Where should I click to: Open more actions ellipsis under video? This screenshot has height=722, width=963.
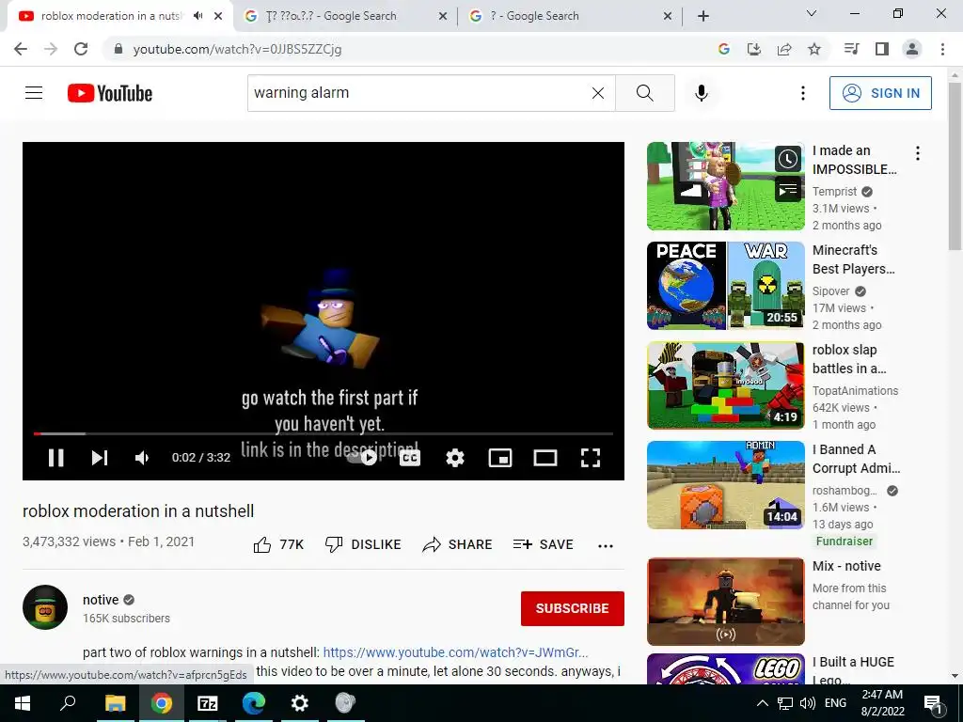[x=606, y=546]
